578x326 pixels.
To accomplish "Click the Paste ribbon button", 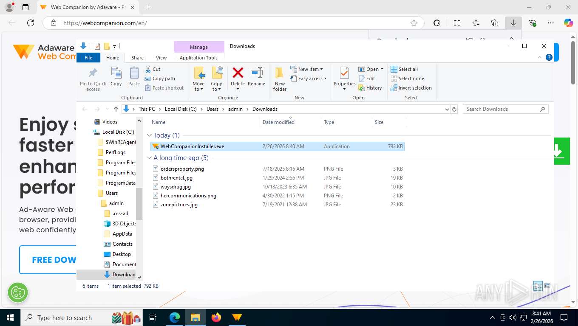I will [134, 77].
